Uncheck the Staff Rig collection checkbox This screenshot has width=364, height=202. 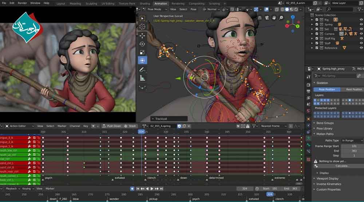tap(317, 39)
